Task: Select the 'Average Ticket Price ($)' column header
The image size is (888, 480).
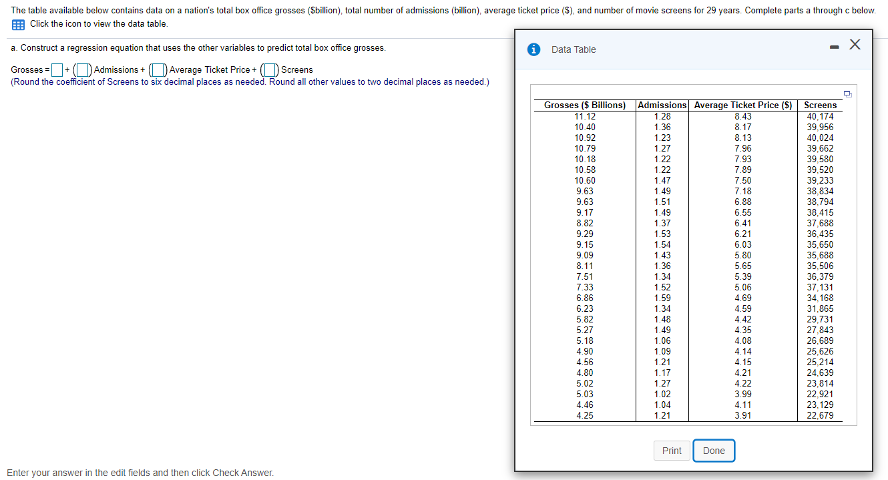Action: pos(743,105)
